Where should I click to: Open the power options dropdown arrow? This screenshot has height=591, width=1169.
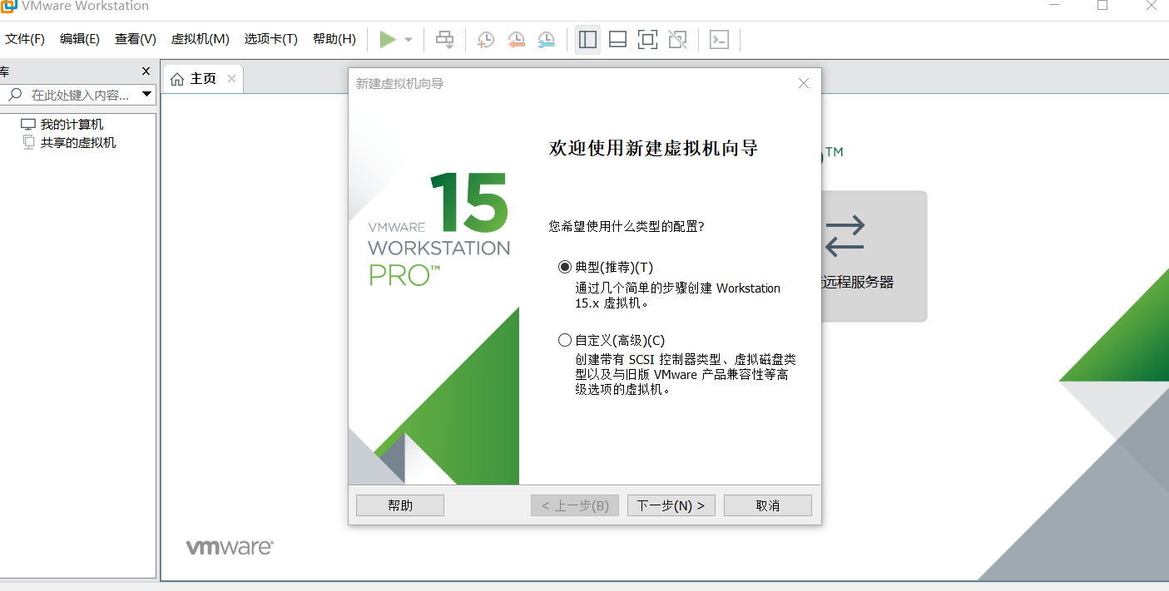[409, 39]
